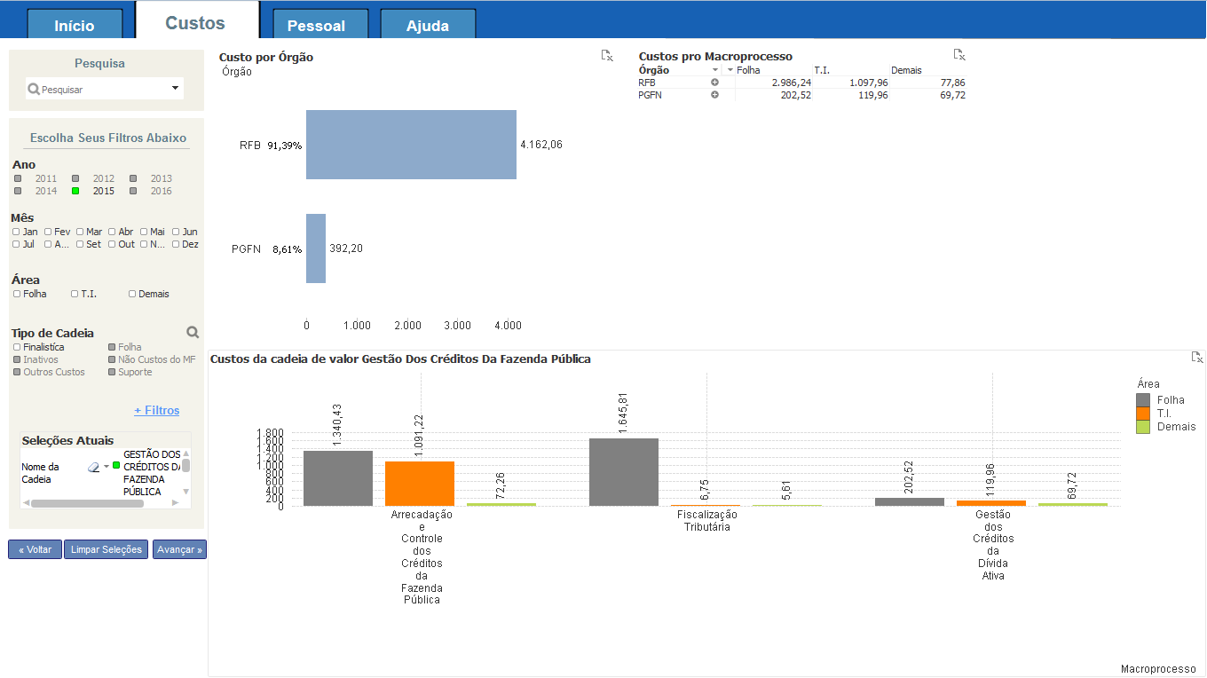Screen dimensions: 1207x678
Task: Open search icon beside Tipo de Cadeia
Action: tap(193, 332)
